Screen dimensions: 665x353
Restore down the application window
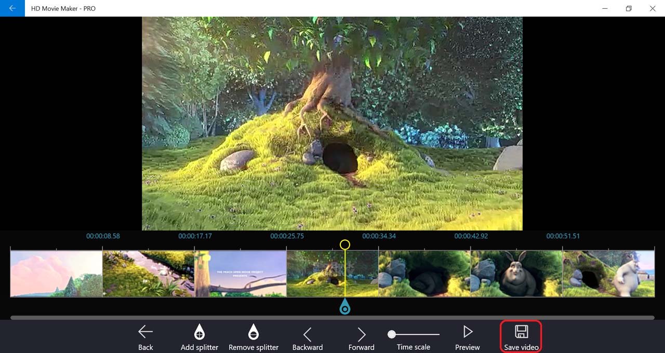[x=629, y=8]
